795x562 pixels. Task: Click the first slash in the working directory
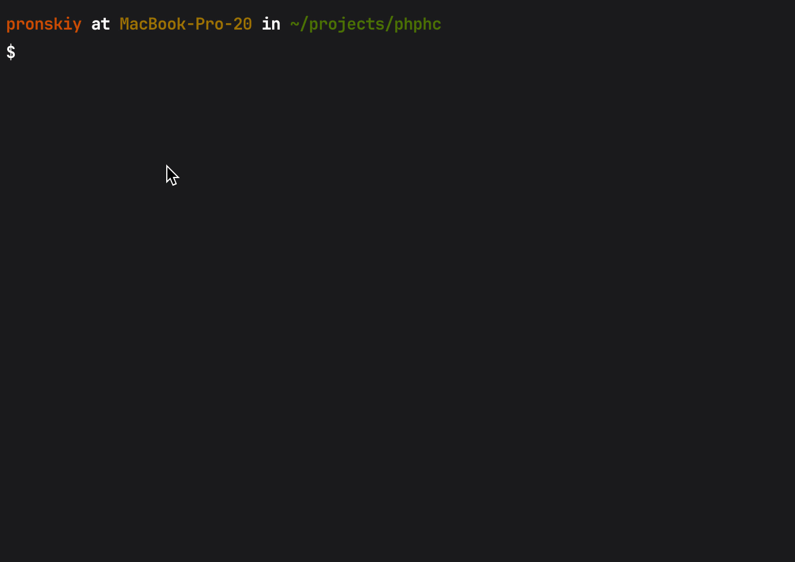pyautogui.click(x=304, y=24)
